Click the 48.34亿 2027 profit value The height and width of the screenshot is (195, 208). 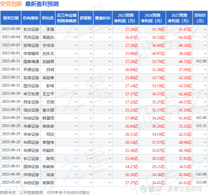pos(185,45)
